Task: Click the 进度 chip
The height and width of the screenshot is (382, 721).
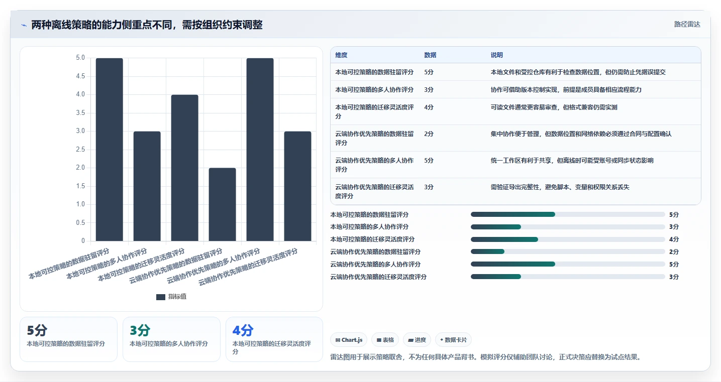Action: [417, 340]
